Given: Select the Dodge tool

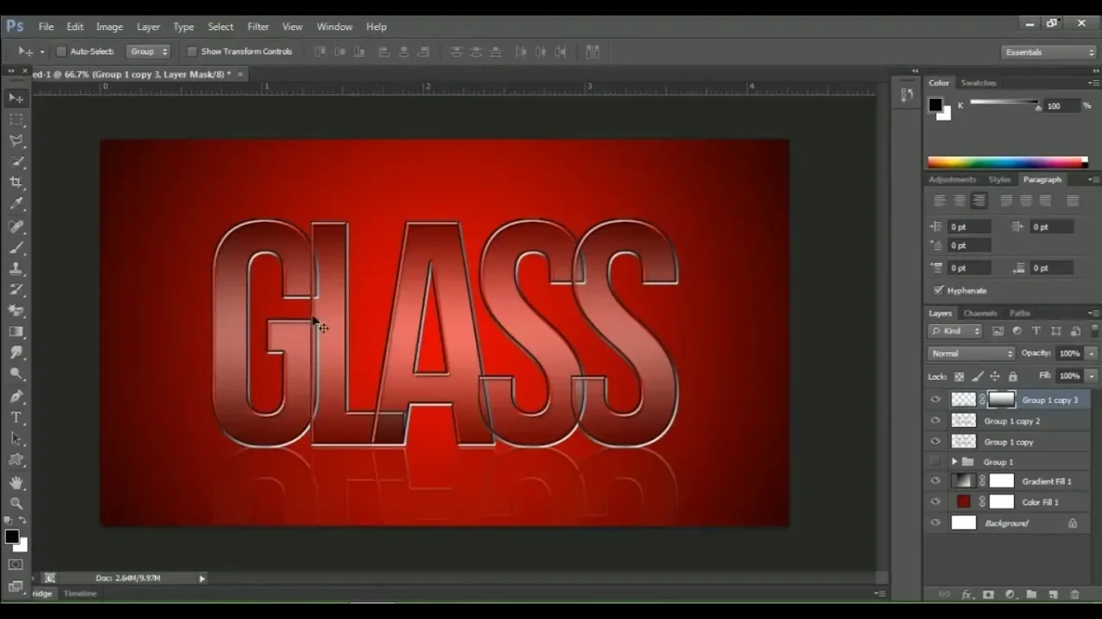Looking at the screenshot, I should click(x=16, y=374).
